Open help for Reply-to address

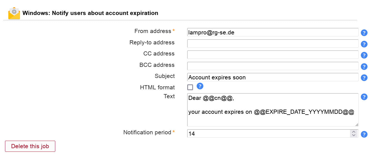(x=364, y=44)
